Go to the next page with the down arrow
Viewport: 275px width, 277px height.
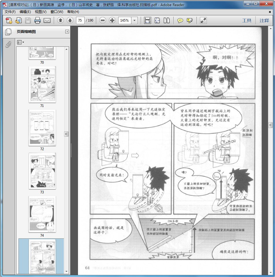pyautogui.click(x=70, y=20)
